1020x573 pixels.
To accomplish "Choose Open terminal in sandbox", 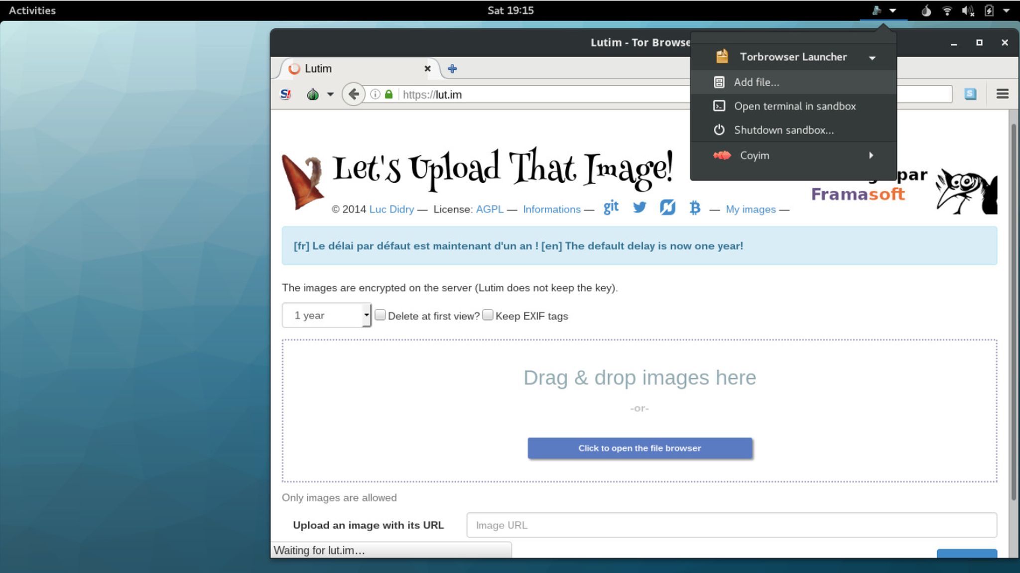I will point(794,106).
